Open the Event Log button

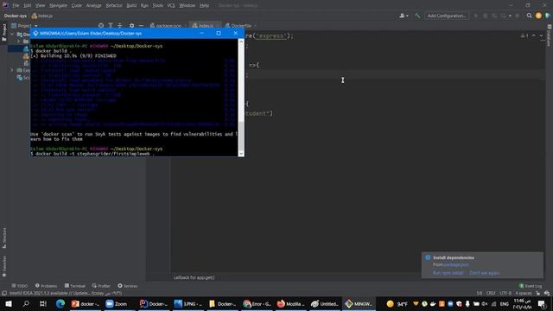tap(530, 286)
